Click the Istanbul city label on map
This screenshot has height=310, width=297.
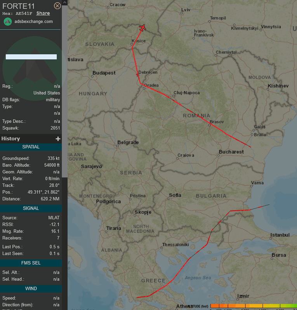tap(280, 235)
